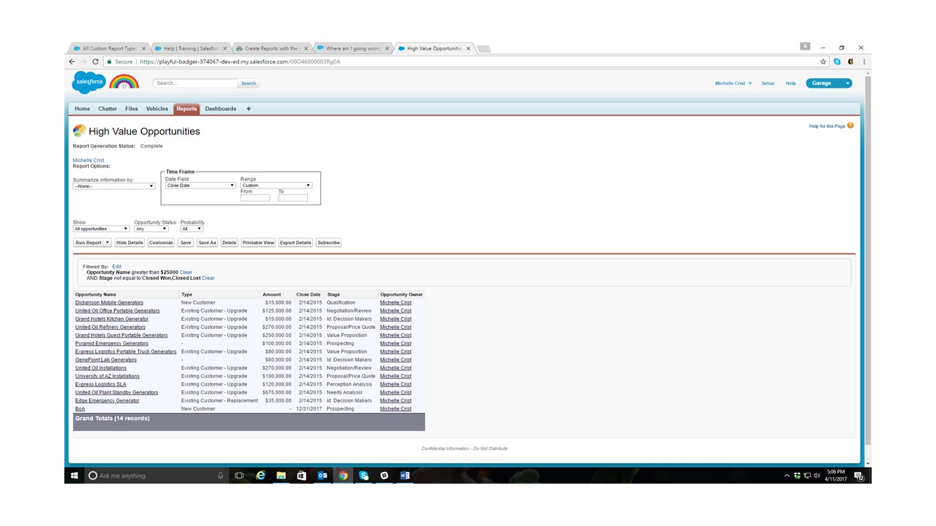The height and width of the screenshot is (526, 936).
Task: Bookmark this page with the star icon
Action: [x=823, y=61]
